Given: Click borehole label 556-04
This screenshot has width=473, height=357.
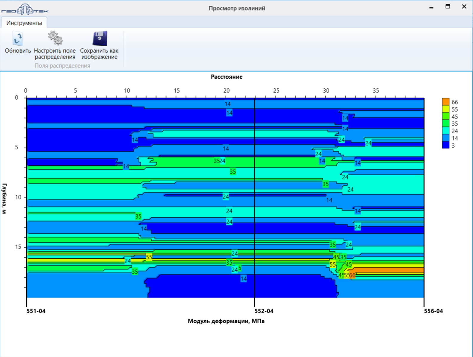Looking at the screenshot, I should tap(433, 311).
